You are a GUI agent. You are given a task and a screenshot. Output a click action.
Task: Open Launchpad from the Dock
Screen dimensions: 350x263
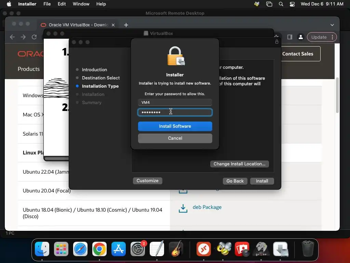61,249
